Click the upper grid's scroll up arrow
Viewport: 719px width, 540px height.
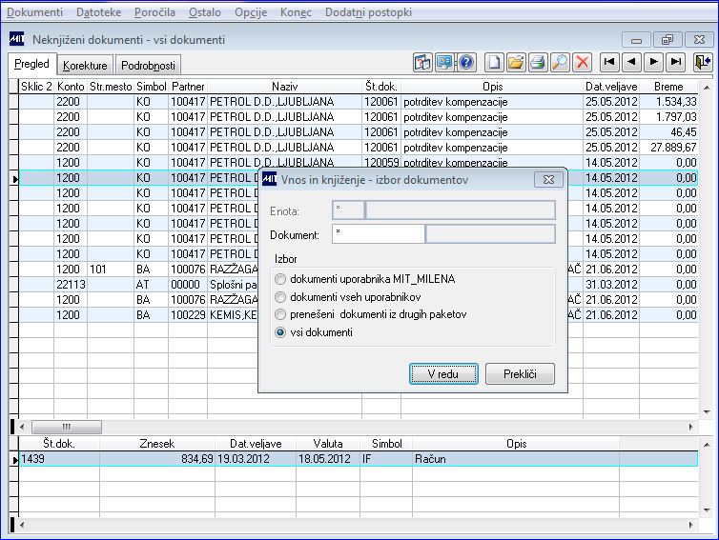click(707, 88)
